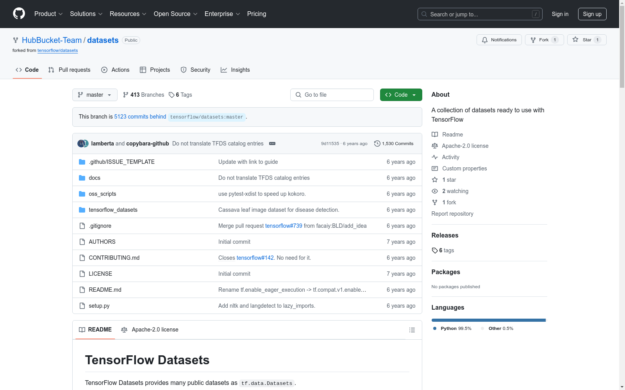Switch to the Projects tab
Screen dimensions: 625x390
[155, 70]
